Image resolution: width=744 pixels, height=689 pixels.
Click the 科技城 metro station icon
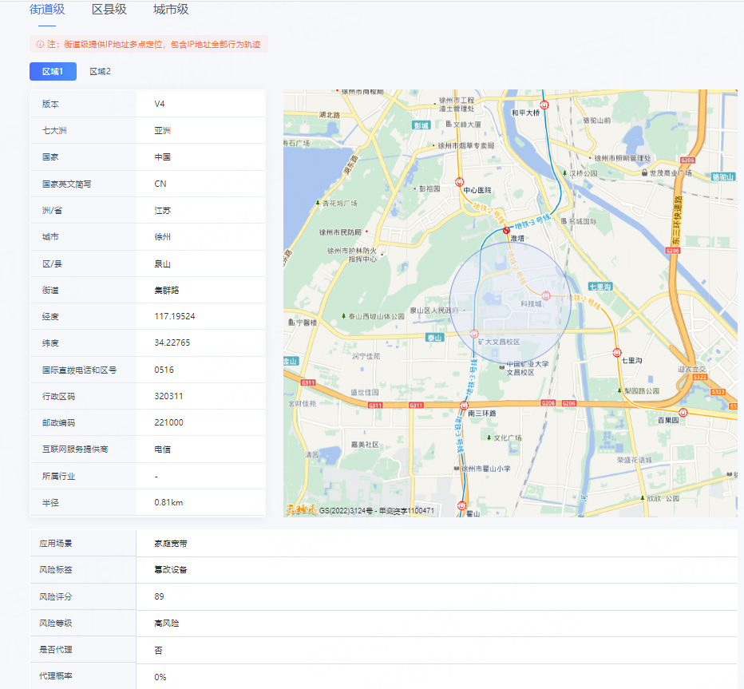pos(546,296)
